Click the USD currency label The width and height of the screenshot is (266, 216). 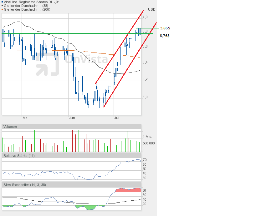[x=151, y=9]
